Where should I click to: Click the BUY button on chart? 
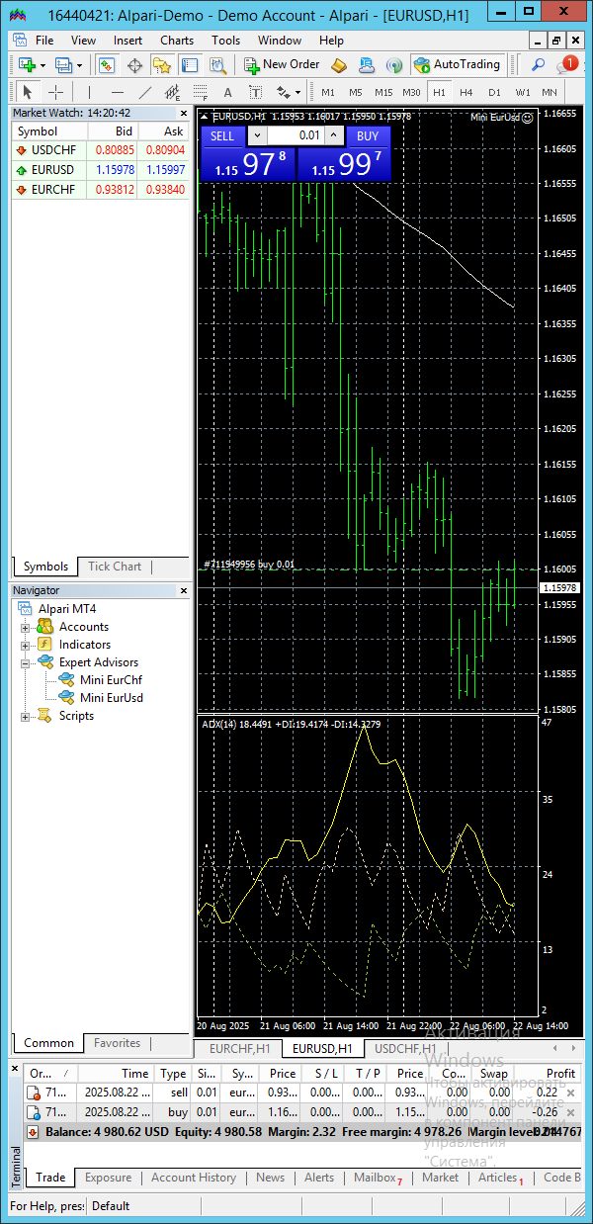[368, 136]
